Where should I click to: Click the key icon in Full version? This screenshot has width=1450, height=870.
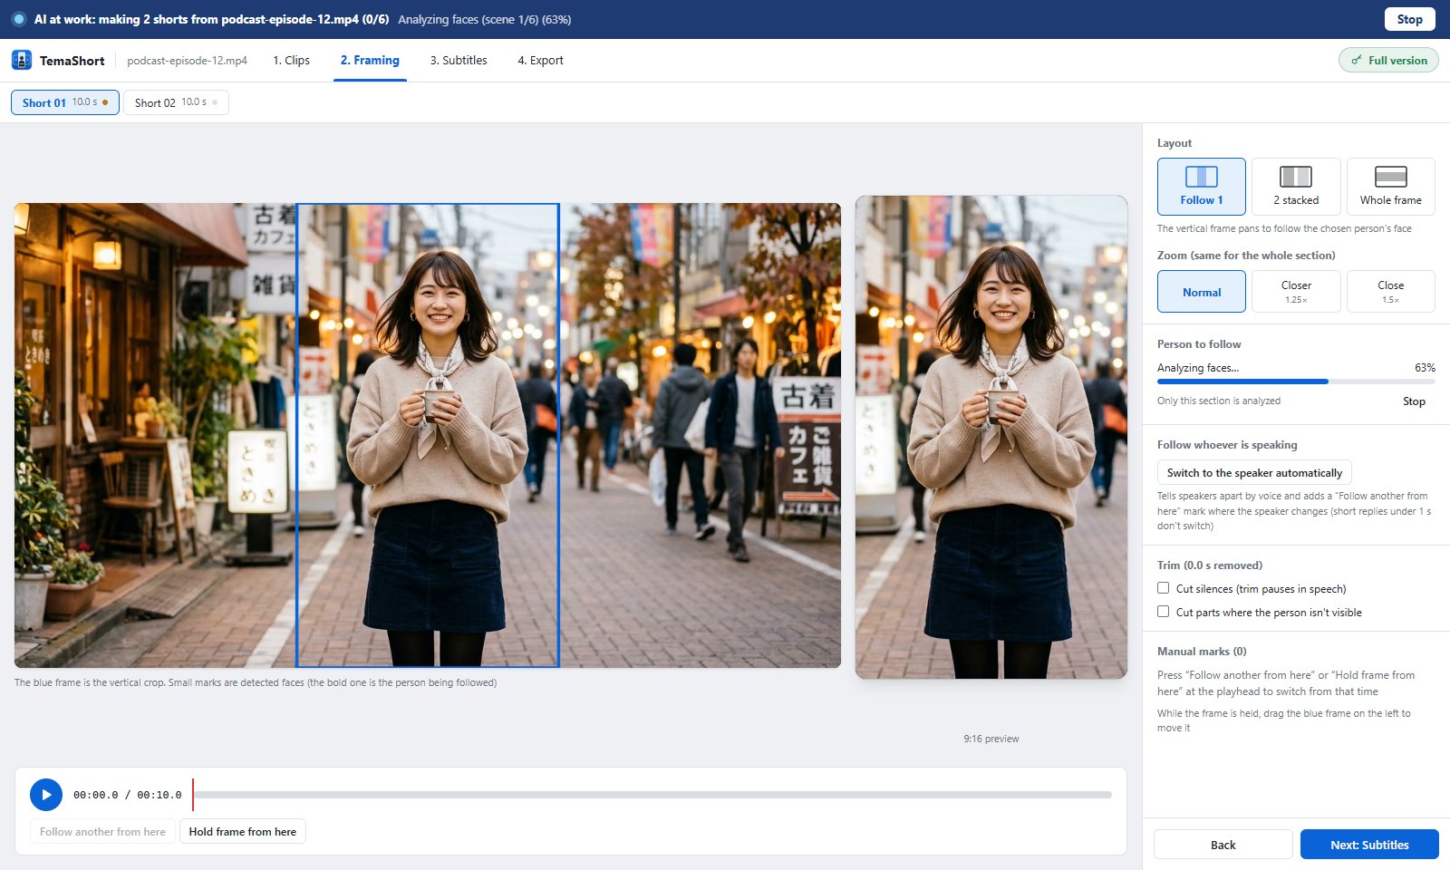coord(1357,60)
